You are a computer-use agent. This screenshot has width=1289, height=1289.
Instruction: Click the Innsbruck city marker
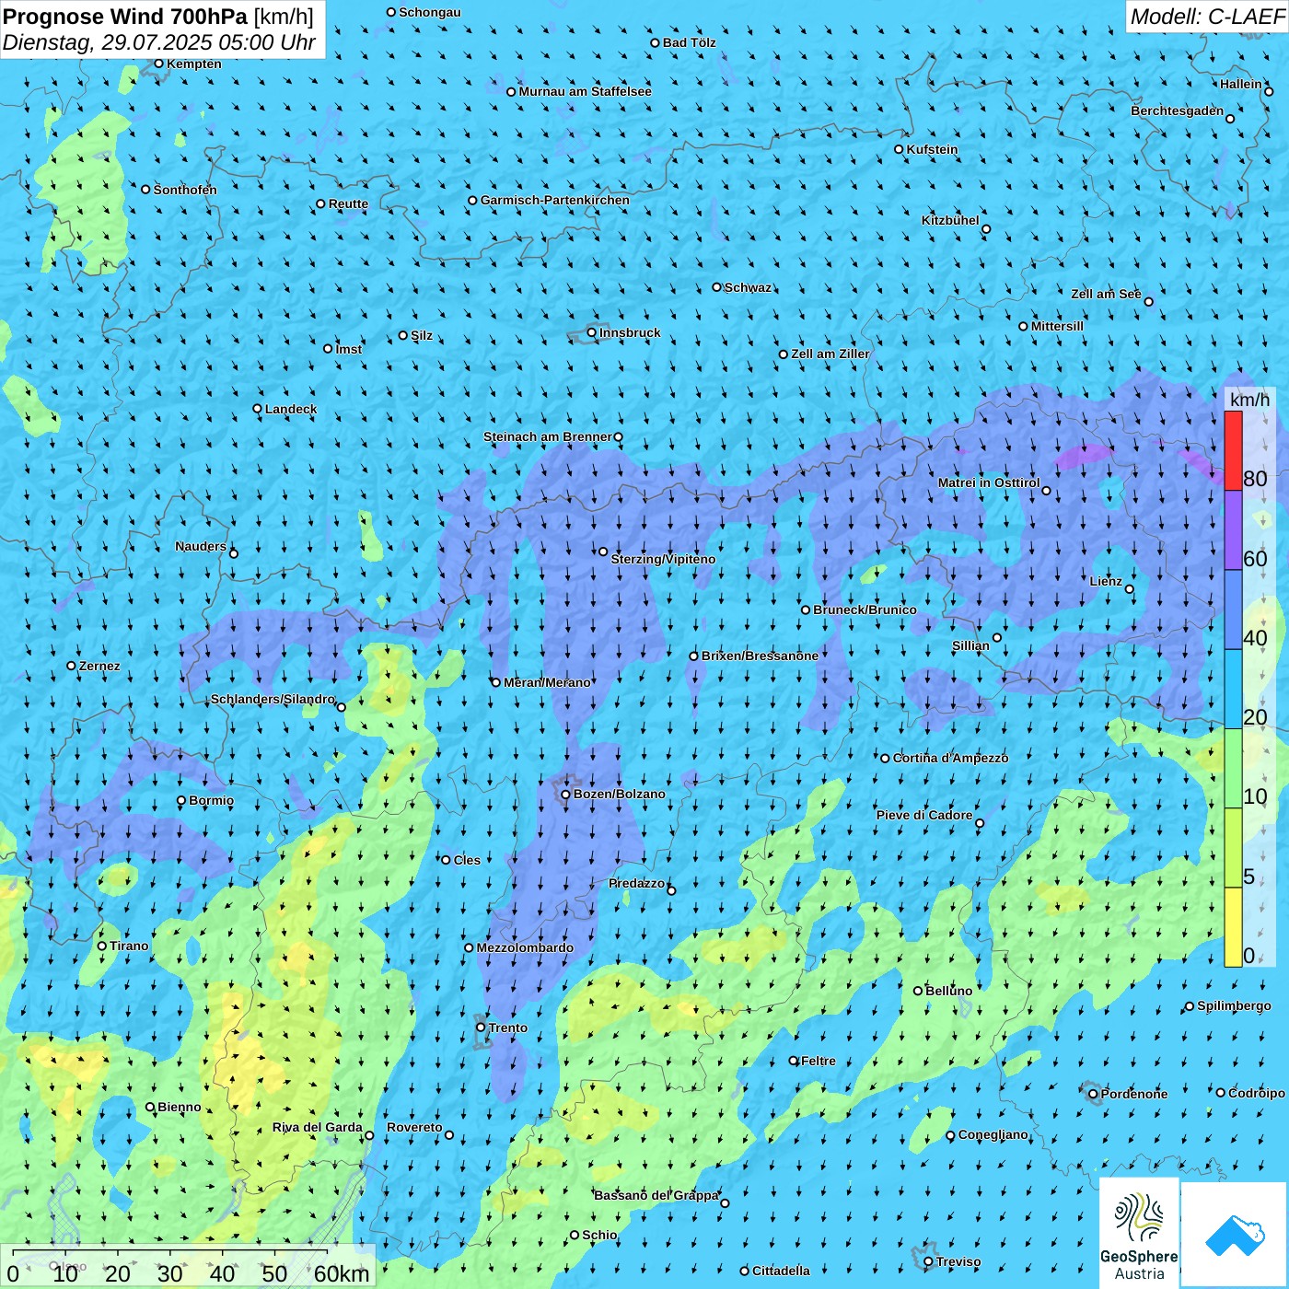(592, 333)
